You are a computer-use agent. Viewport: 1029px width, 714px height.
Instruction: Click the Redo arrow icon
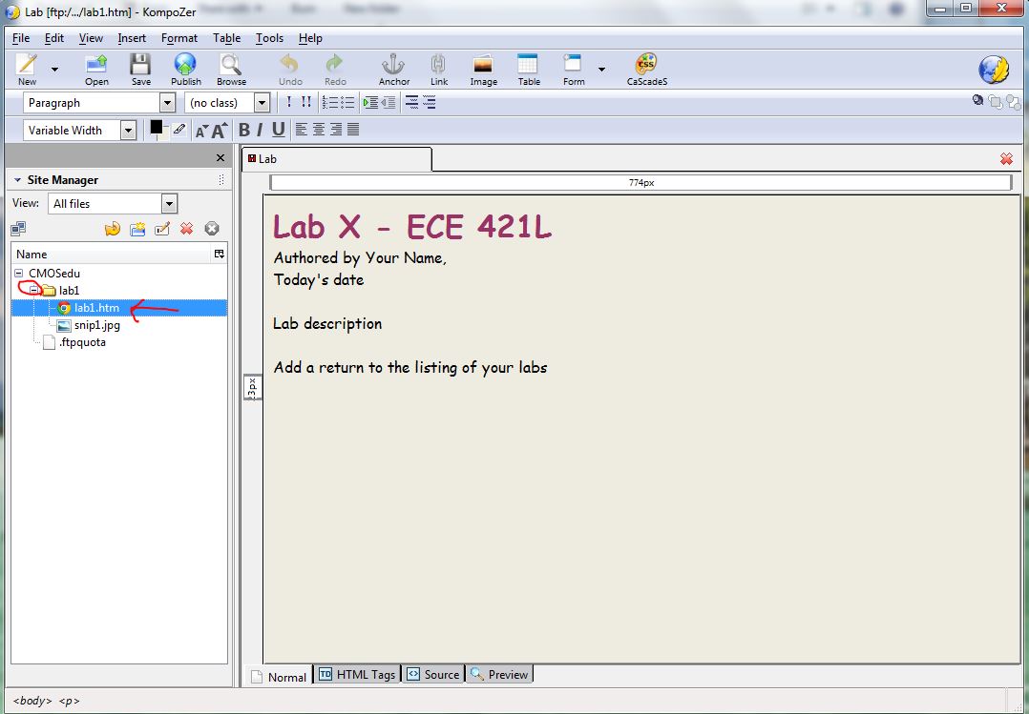coord(335,70)
